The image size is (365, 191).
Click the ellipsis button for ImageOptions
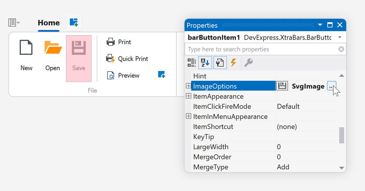point(331,86)
